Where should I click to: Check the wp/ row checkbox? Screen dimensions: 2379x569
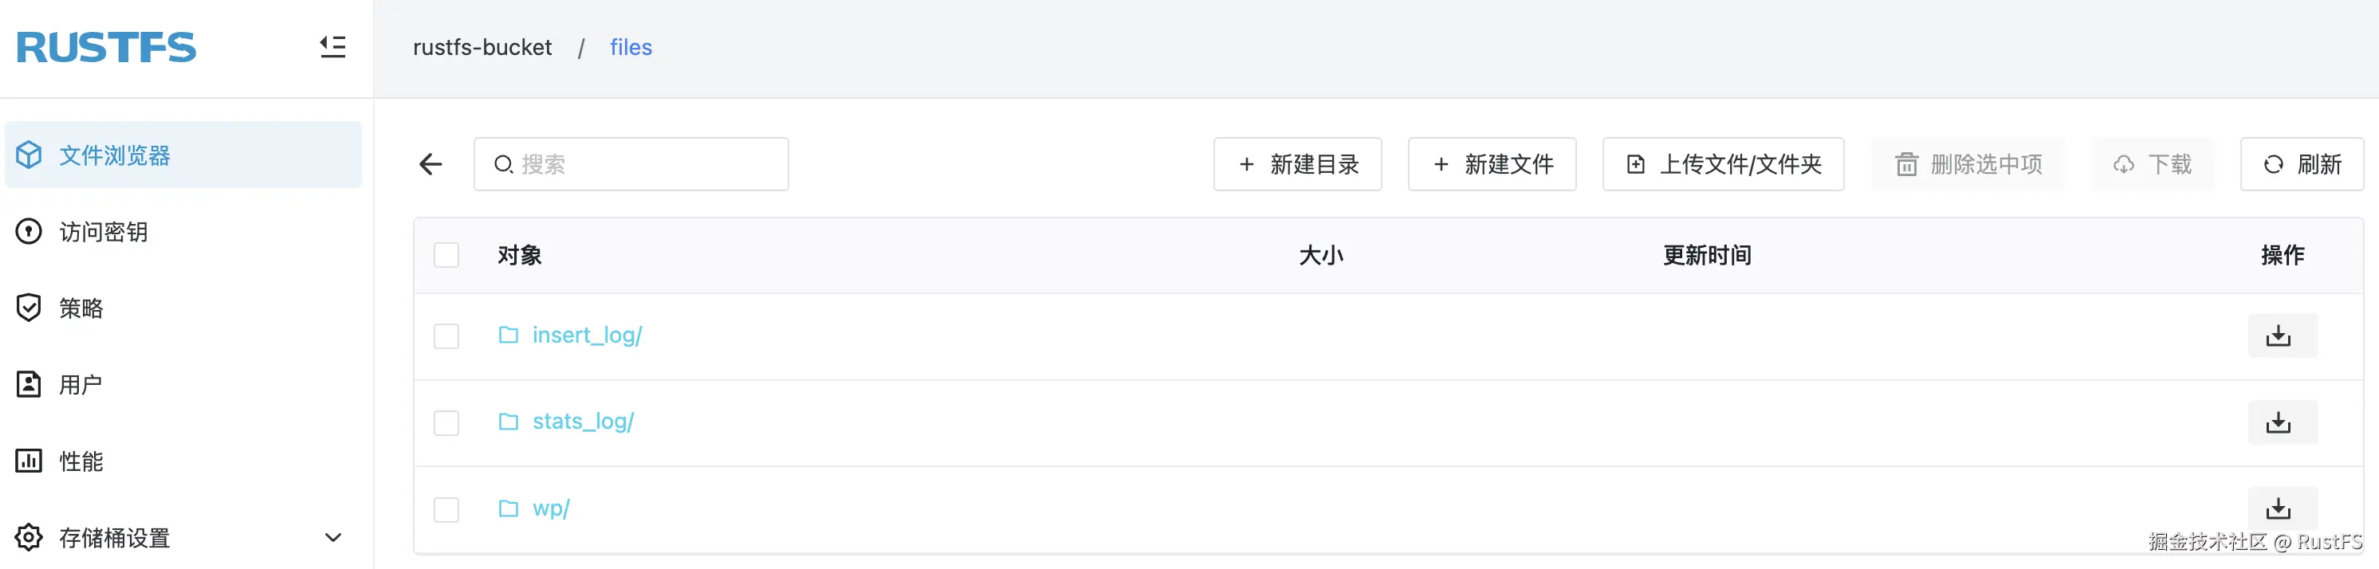[x=446, y=509]
